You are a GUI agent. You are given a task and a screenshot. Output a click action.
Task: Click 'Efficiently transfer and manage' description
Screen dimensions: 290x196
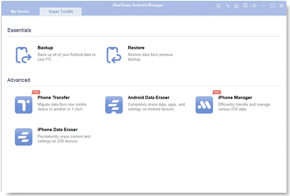[x=244, y=107]
